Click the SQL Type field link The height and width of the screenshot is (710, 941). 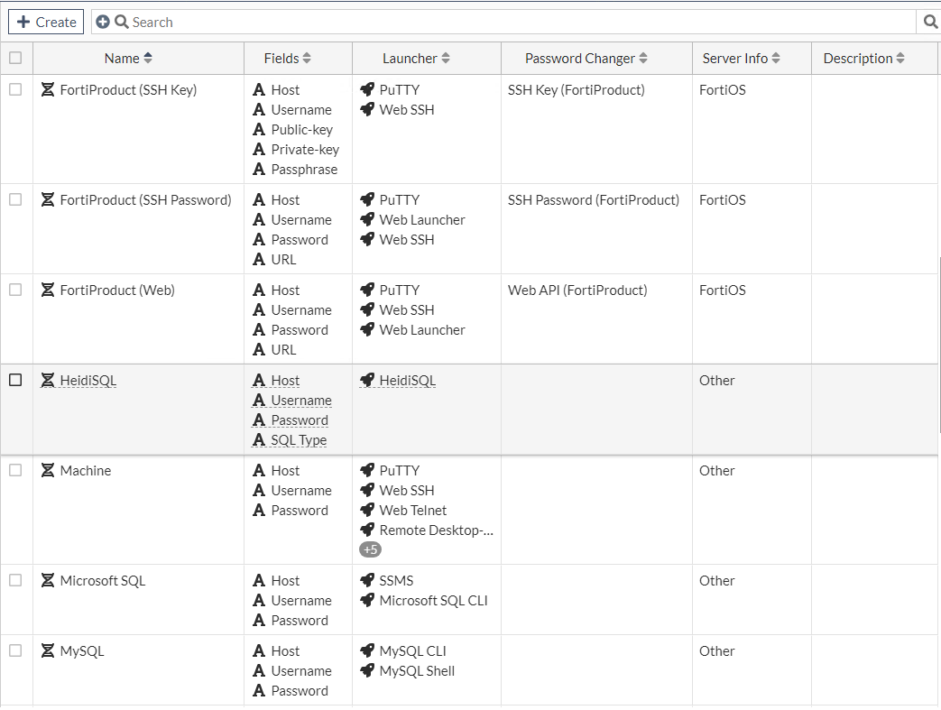click(299, 440)
